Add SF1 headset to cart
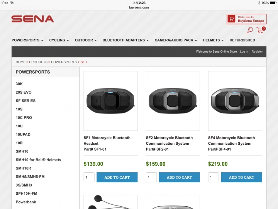This screenshot has width=278, height=209. click(117, 177)
